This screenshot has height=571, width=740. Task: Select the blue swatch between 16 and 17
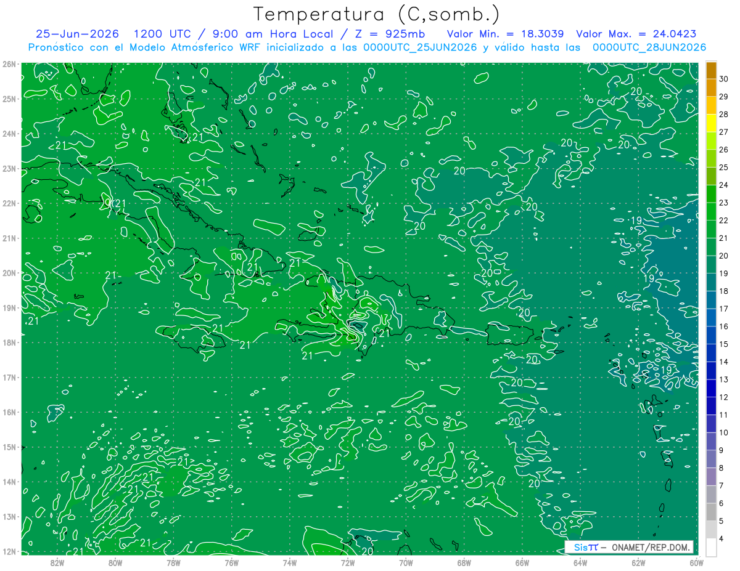tap(711, 317)
